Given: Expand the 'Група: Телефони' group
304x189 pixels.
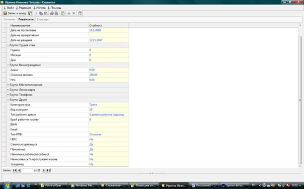Looking at the screenshot, I should pyautogui.click(x=8, y=94).
